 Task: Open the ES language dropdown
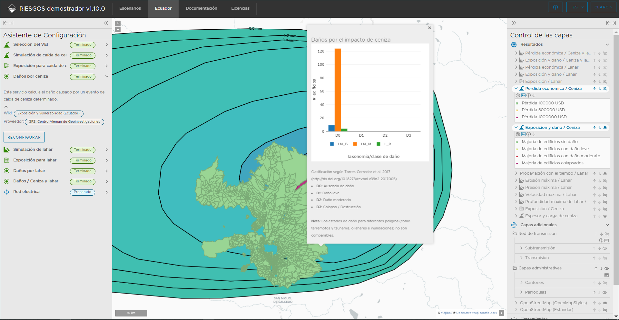(x=577, y=7)
